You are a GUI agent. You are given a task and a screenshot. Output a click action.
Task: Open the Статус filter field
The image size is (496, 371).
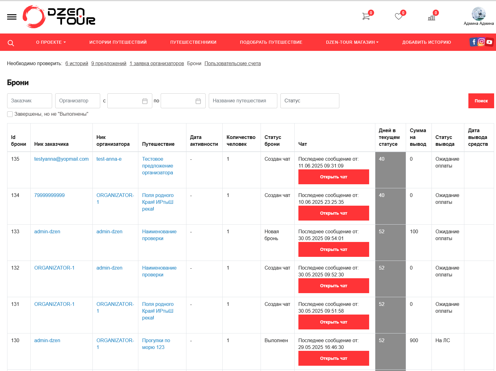[x=310, y=101]
